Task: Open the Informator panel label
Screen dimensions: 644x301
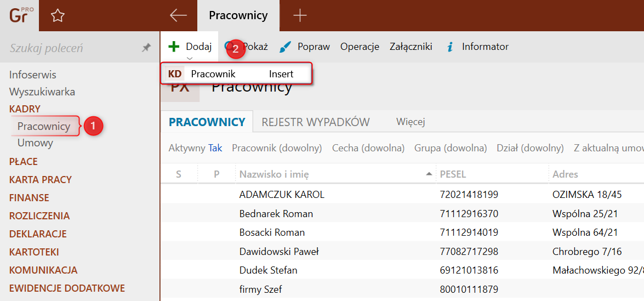Action: click(x=485, y=47)
